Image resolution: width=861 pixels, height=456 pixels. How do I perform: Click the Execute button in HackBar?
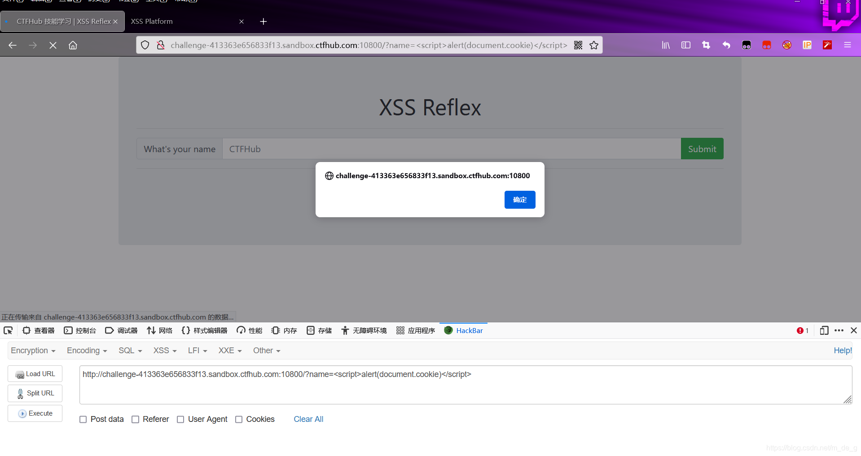click(35, 413)
